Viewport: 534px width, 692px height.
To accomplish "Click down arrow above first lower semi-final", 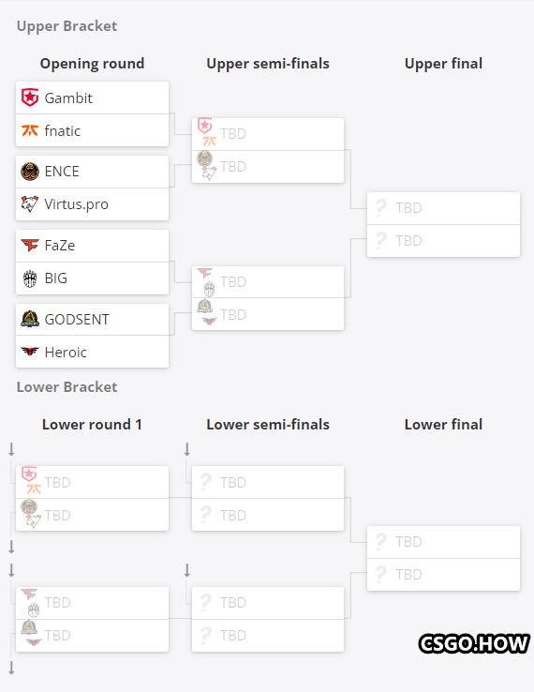I will point(187,449).
